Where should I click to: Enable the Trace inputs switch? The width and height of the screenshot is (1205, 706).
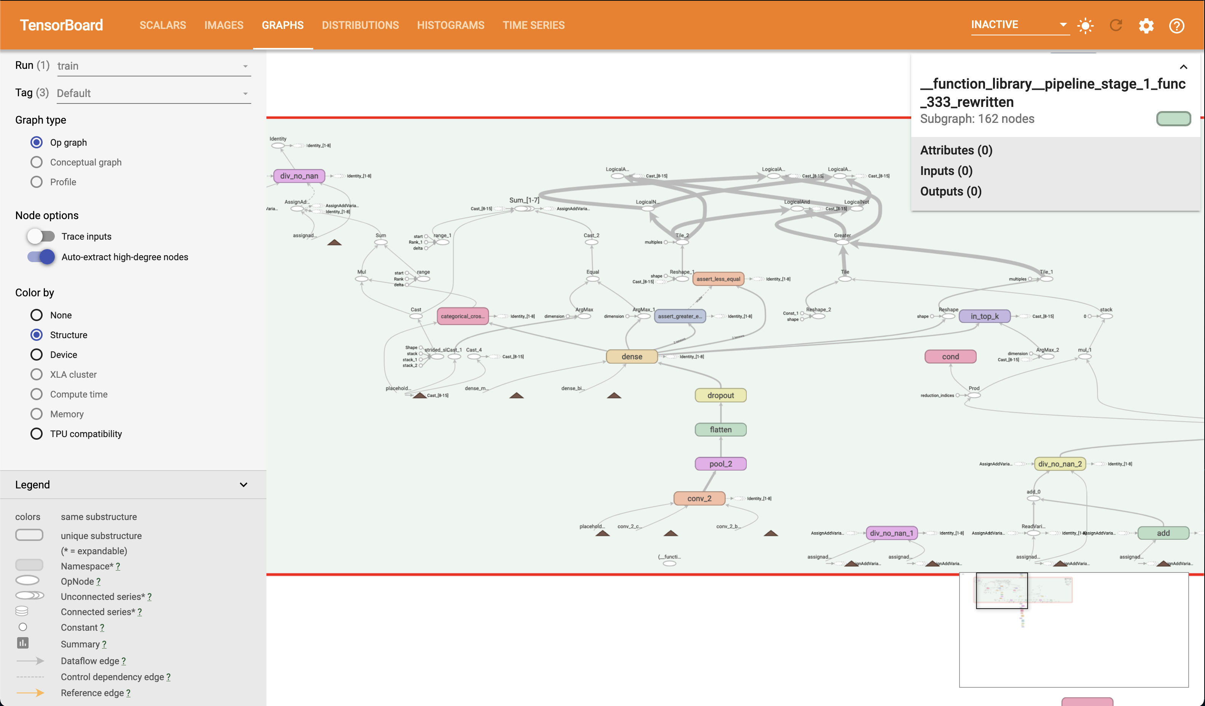click(x=41, y=236)
